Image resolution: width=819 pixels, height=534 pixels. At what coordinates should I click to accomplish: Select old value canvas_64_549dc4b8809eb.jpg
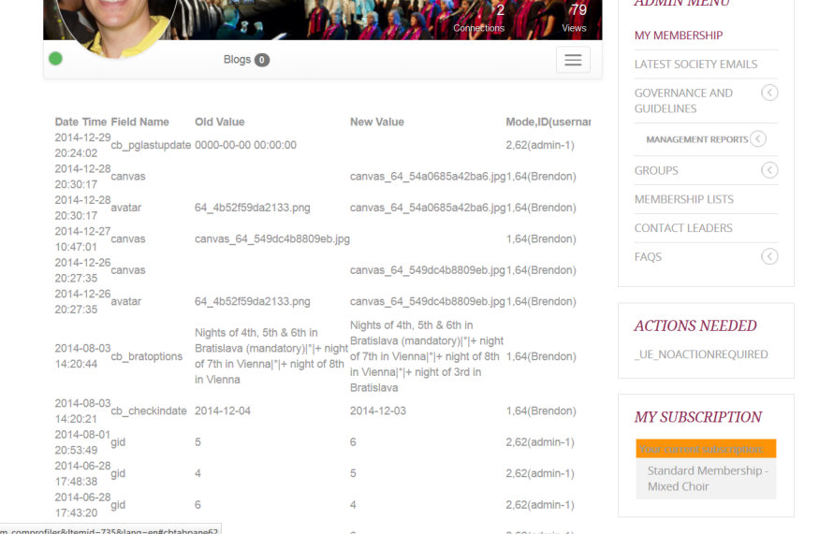[x=272, y=239]
